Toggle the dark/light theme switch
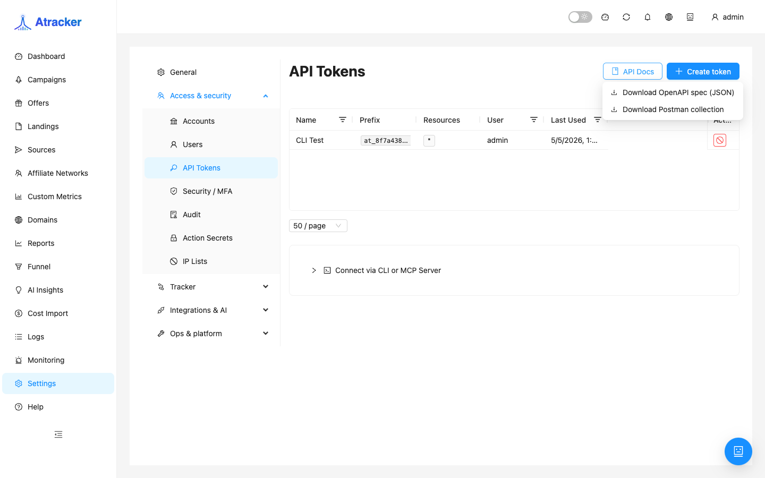Image resolution: width=765 pixels, height=478 pixels. pos(580,17)
